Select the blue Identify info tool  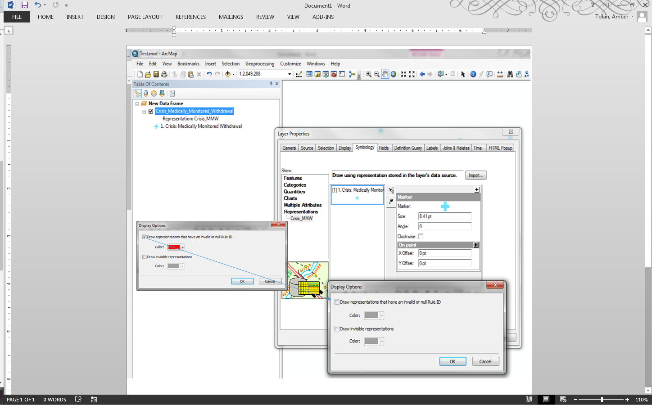tap(473, 74)
